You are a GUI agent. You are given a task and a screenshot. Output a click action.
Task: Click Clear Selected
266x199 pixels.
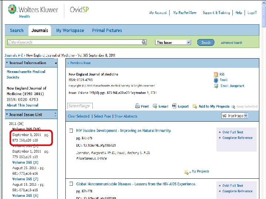click(x=79, y=116)
